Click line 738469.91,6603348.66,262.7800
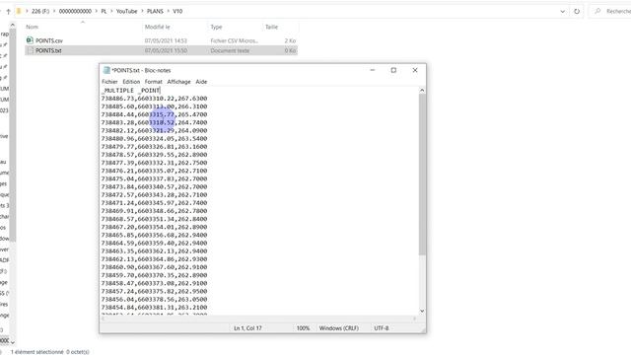631x355 pixels. tap(154, 211)
